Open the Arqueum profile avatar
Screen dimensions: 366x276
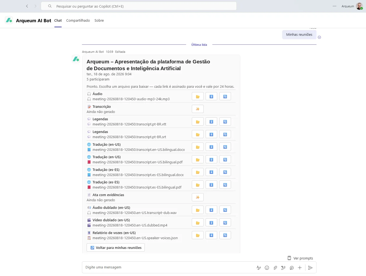(x=359, y=6)
